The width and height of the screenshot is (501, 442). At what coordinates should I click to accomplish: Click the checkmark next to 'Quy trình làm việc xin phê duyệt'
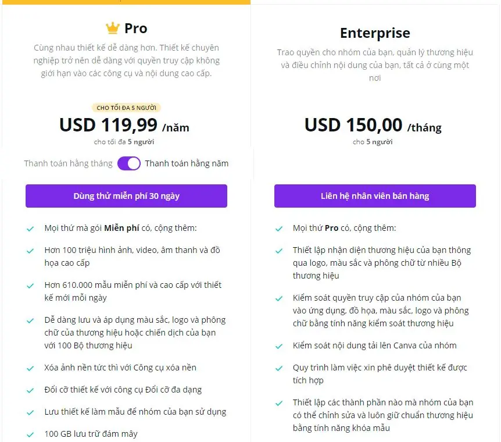(279, 368)
